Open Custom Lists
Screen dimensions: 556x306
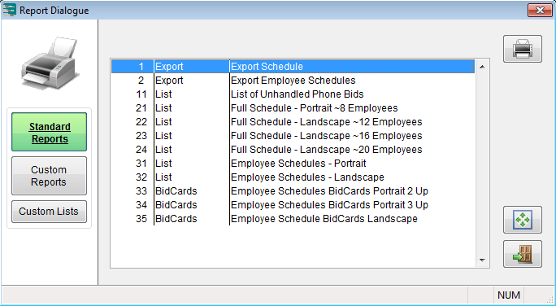point(50,212)
